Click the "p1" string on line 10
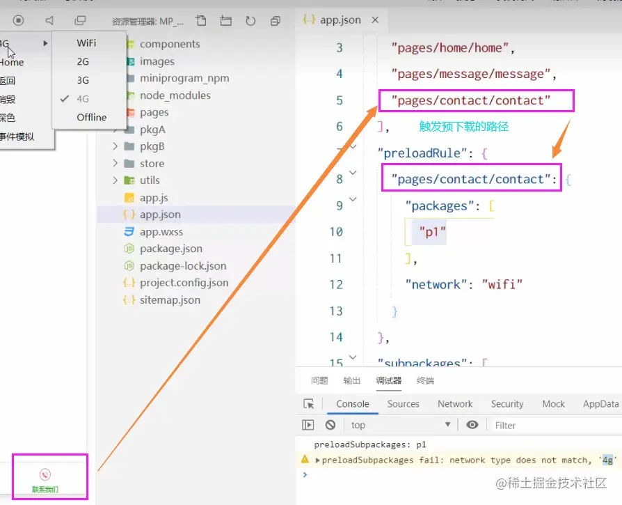The image size is (622, 505). [x=433, y=232]
